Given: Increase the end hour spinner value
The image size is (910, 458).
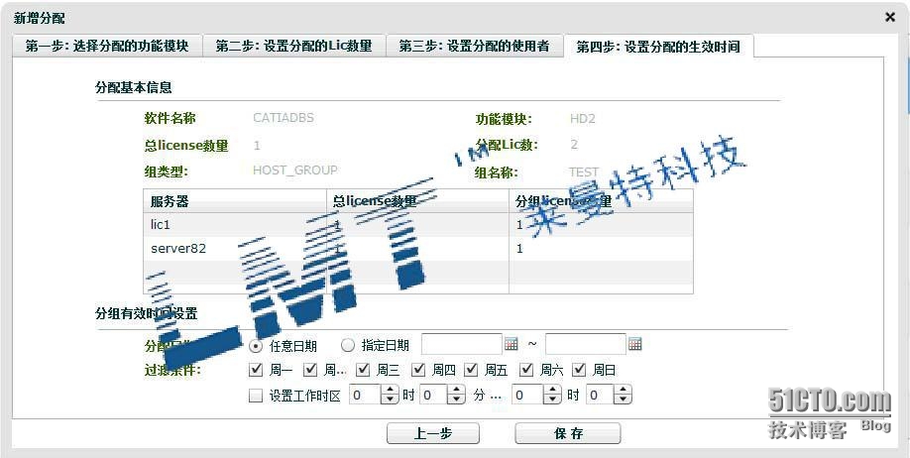Looking at the screenshot, I should point(552,392).
